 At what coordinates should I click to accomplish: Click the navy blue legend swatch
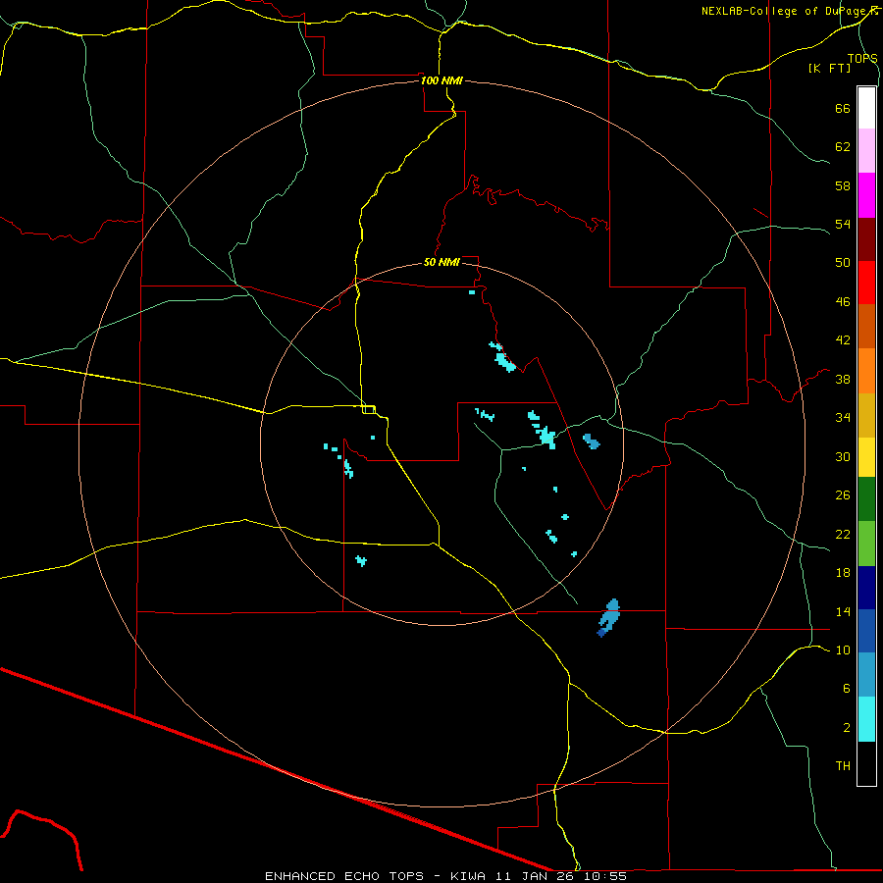coord(866,588)
